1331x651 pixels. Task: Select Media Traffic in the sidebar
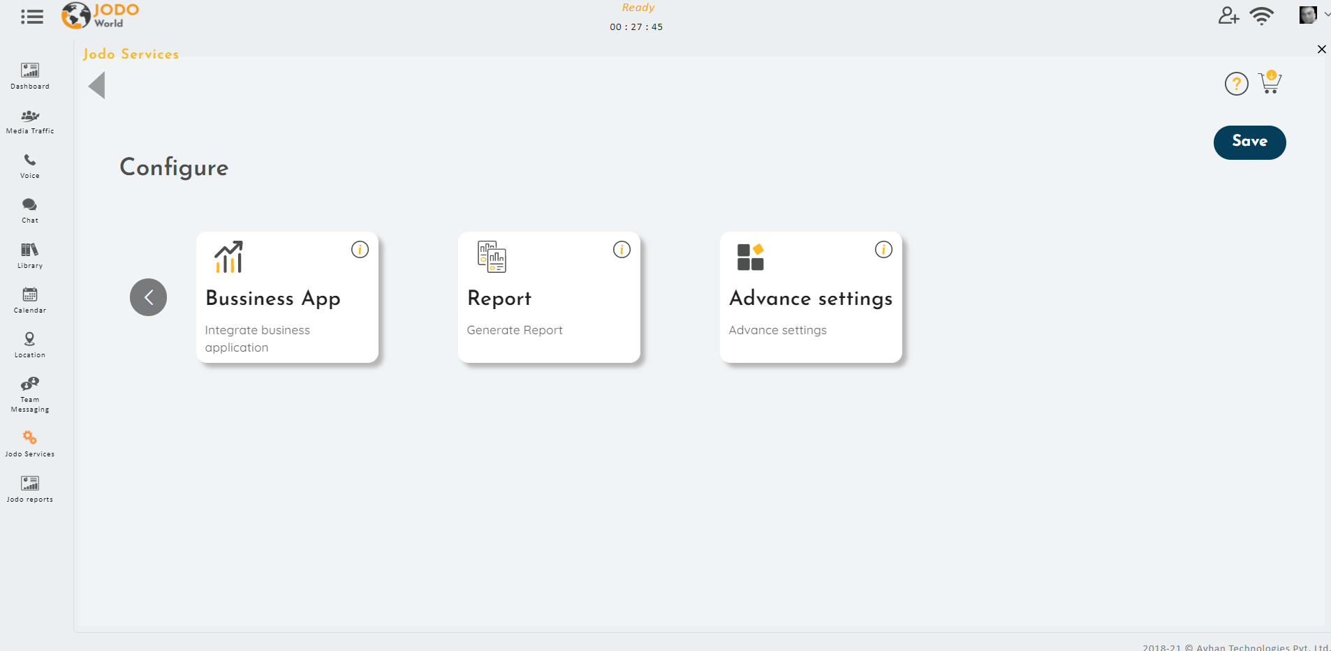point(29,120)
